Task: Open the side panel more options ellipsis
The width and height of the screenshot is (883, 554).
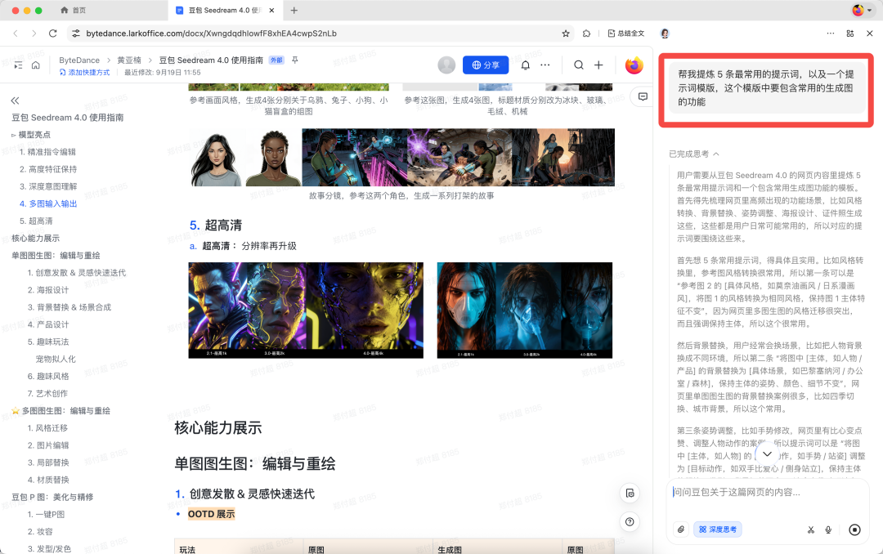Action: (831, 34)
